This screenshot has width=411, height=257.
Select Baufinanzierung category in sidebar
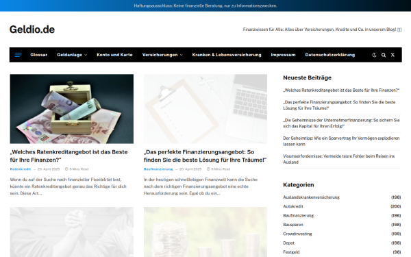298,216
